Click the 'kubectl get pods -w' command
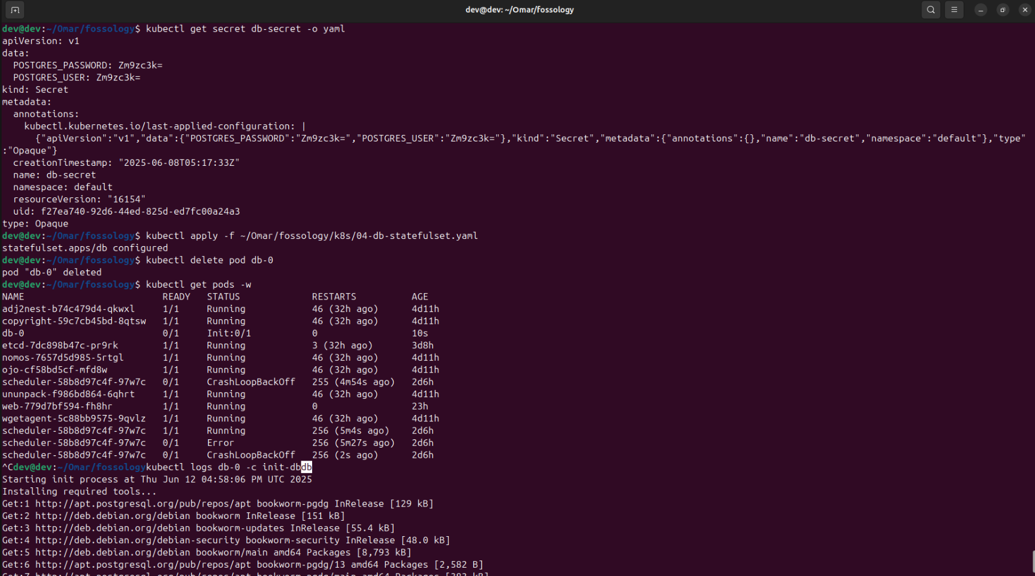This screenshot has width=1035, height=576. click(x=199, y=285)
